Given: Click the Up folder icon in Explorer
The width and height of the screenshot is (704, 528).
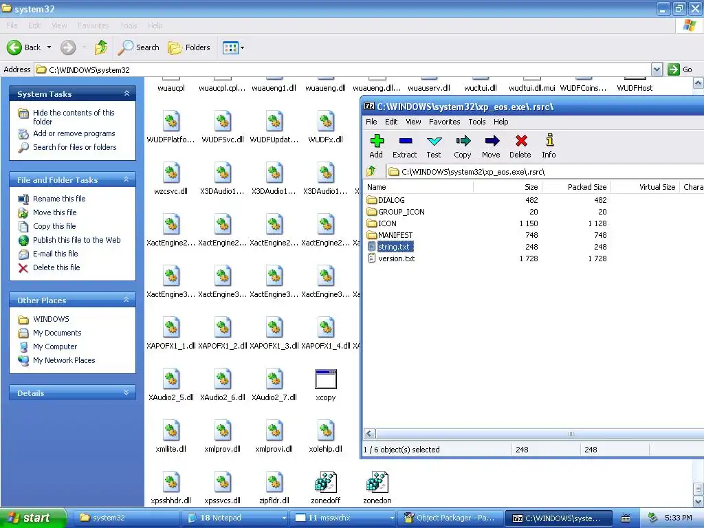Looking at the screenshot, I should tap(101, 47).
